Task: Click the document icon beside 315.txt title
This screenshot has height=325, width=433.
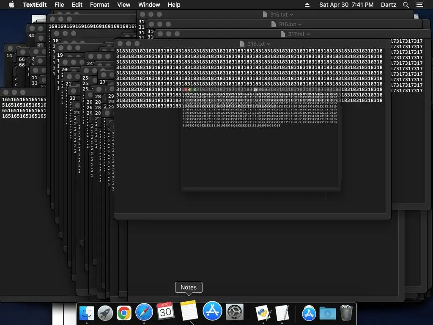Action: tap(265, 15)
